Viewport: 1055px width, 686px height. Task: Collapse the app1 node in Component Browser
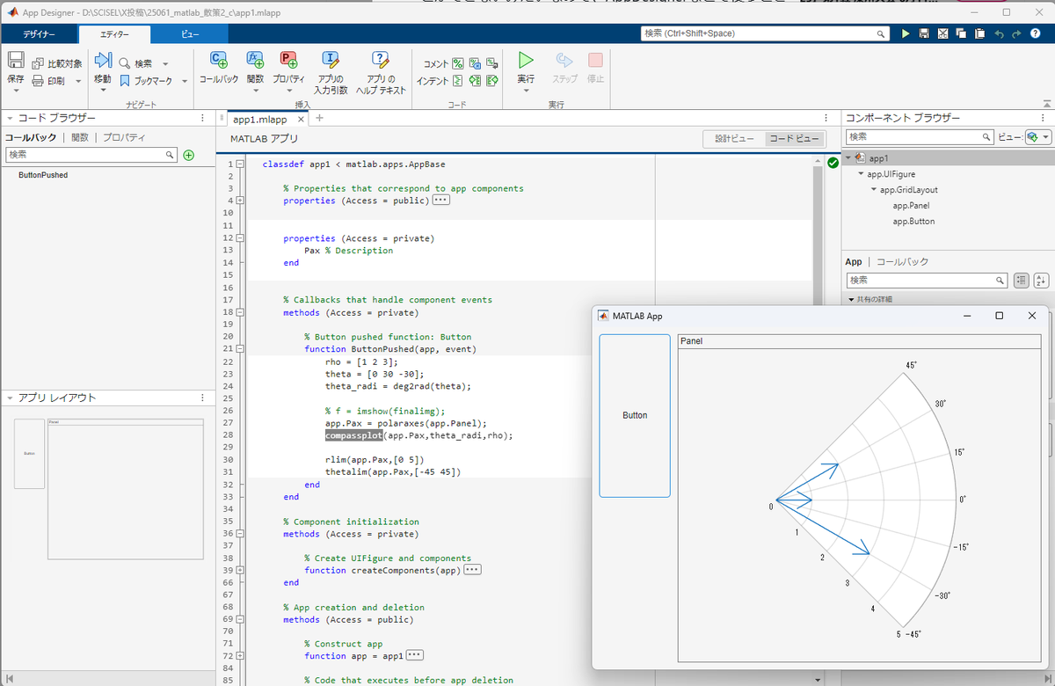[848, 158]
